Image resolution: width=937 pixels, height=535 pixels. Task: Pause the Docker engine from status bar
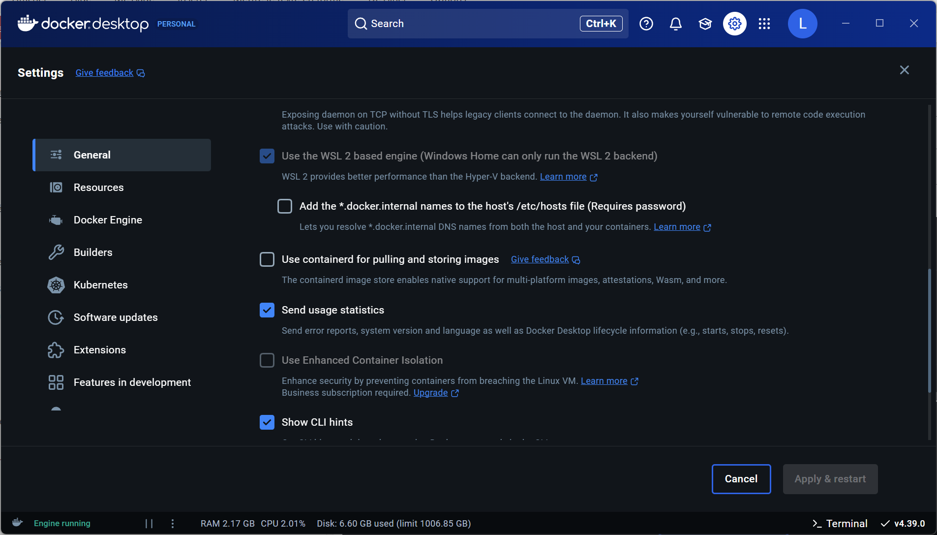(x=149, y=523)
